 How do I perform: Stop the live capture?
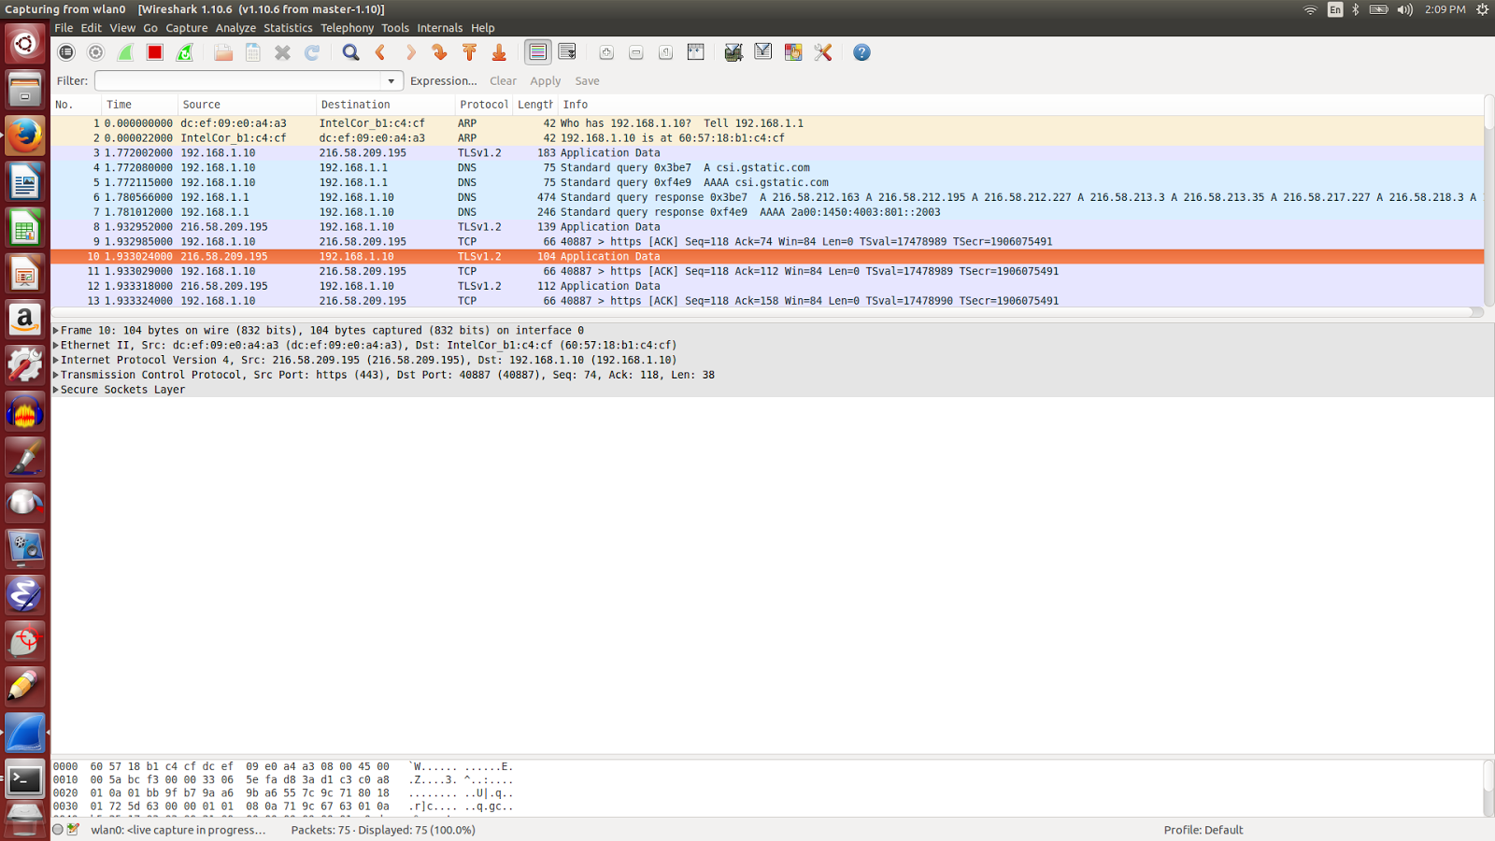[154, 51]
